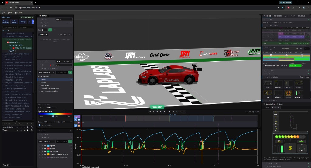The width and height of the screenshot is (311, 168).
Task: Refresh the Scatter section with its green icon
Action: 309,70
